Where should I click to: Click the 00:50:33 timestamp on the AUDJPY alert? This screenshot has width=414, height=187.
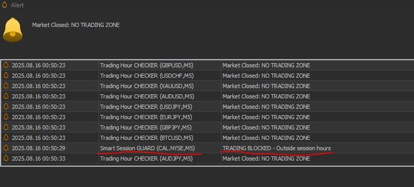53,159
